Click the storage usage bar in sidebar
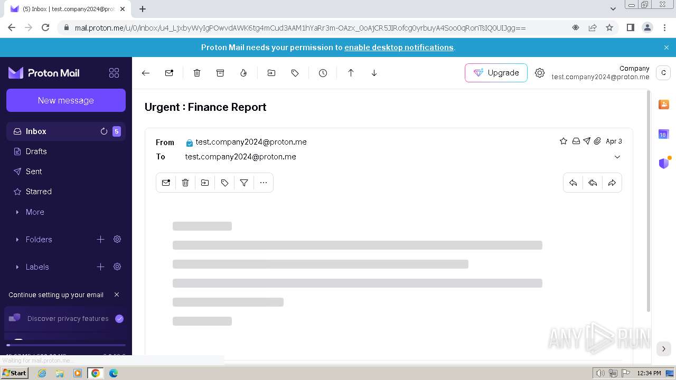 (66, 345)
